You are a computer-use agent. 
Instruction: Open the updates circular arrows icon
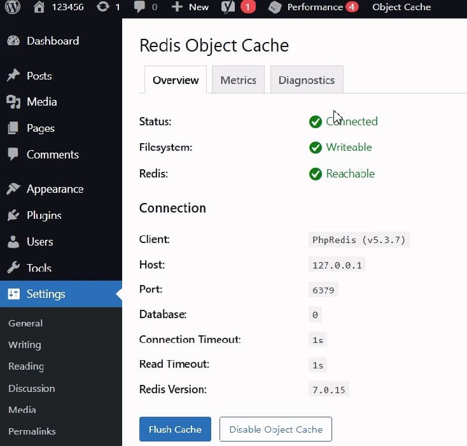[102, 6]
